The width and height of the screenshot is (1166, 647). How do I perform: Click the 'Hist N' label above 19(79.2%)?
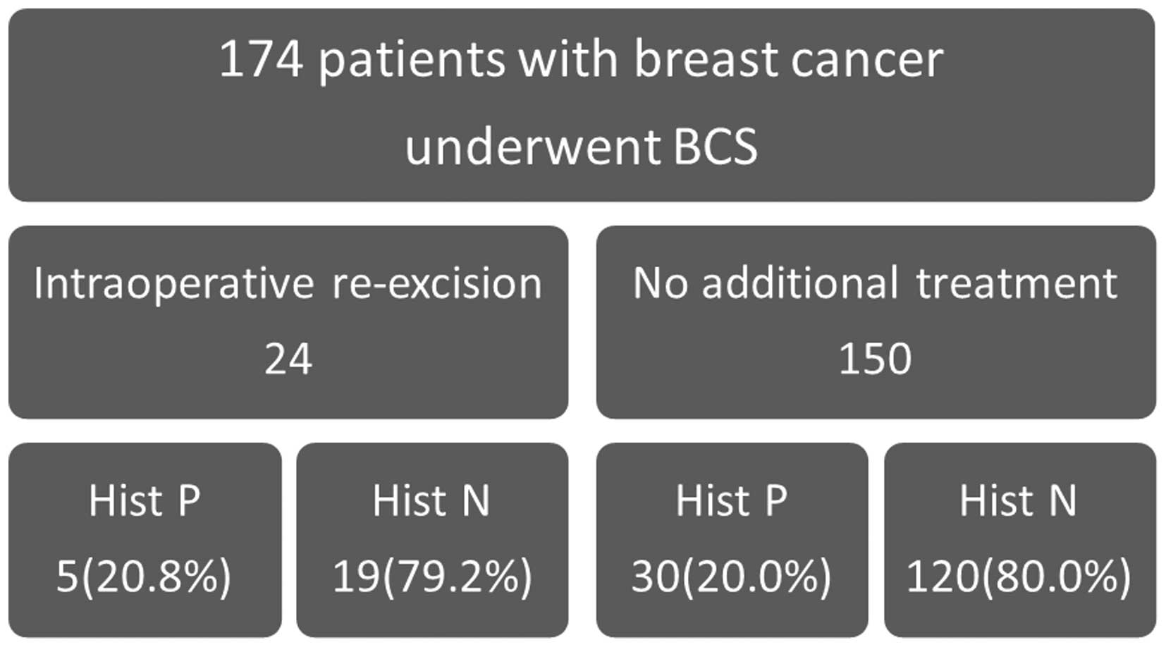[x=431, y=501]
